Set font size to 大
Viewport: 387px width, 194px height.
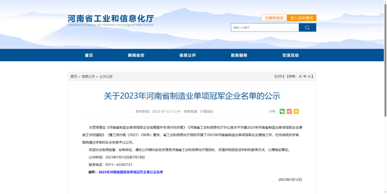point(300,77)
